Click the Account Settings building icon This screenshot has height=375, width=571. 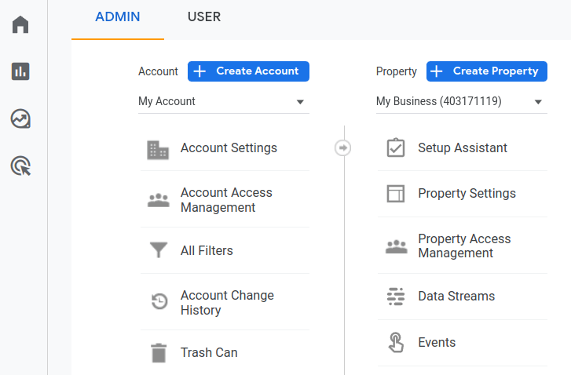click(159, 149)
